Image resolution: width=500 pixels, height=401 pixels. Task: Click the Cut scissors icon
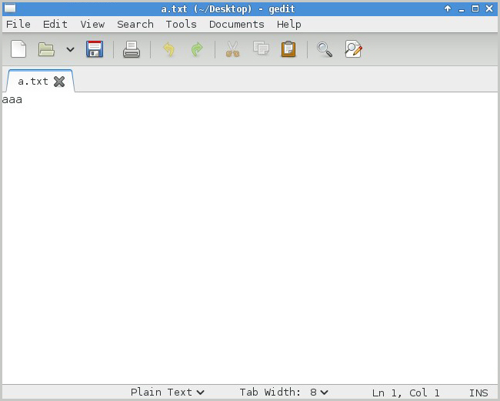pos(232,49)
